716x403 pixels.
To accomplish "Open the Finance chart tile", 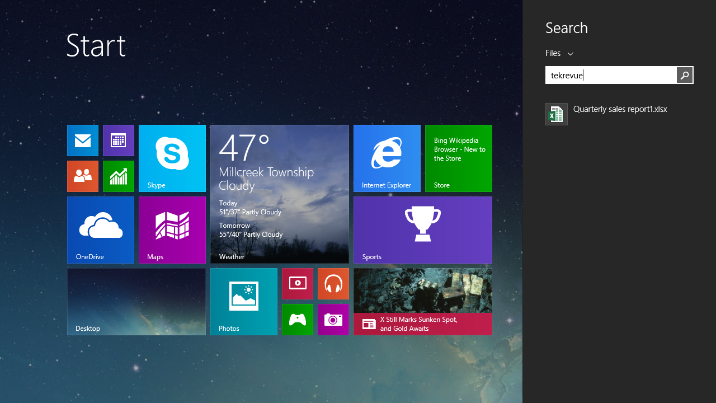I will 119,176.
